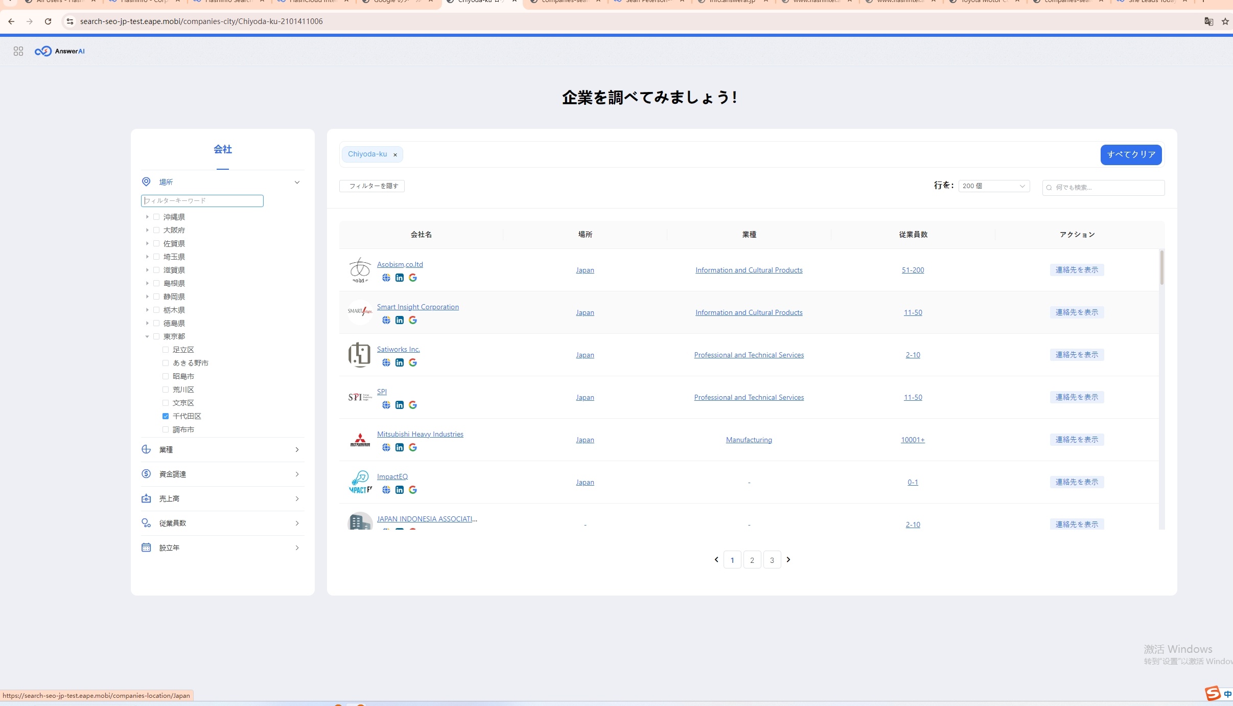Reload the browser page
This screenshot has width=1233, height=706.
[x=48, y=21]
